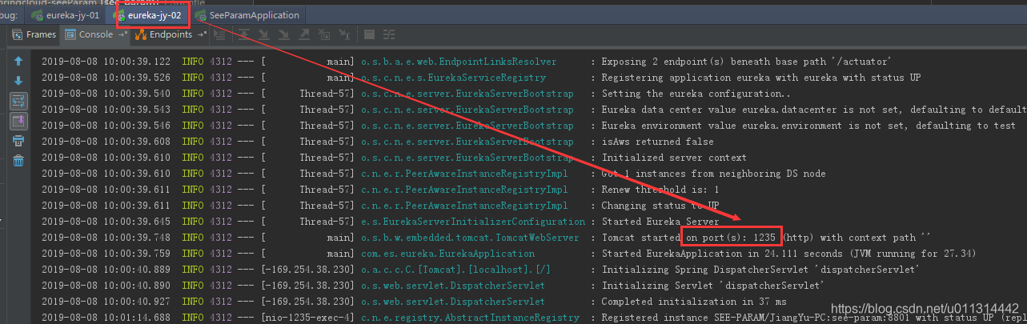The width and height of the screenshot is (1027, 324).
Task: Click timestamp 2019-08-08 10:01:14.688
Action: click(106, 318)
